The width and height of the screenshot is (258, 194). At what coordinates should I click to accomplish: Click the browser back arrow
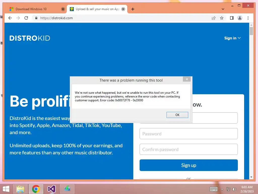pyautogui.click(x=10, y=18)
